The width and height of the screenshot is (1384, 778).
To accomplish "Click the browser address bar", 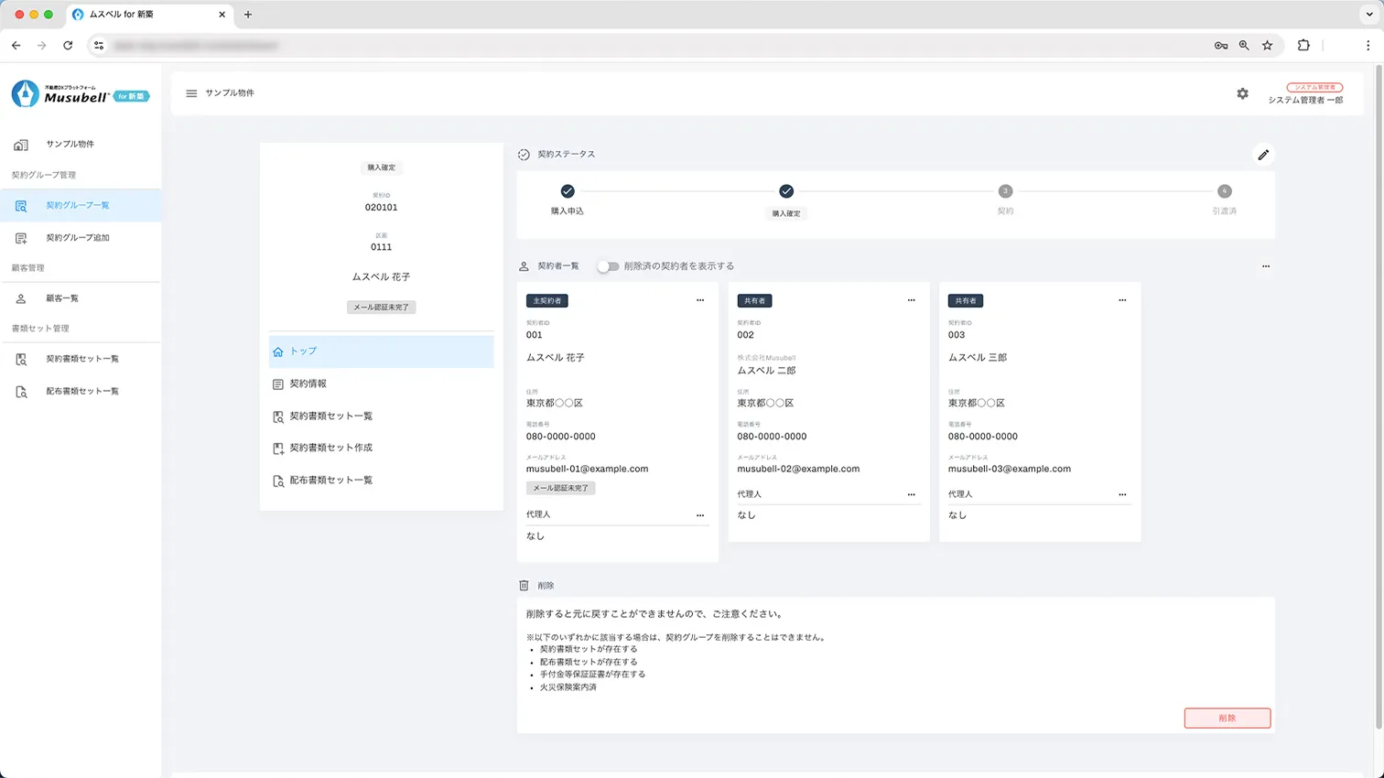I will point(641,45).
